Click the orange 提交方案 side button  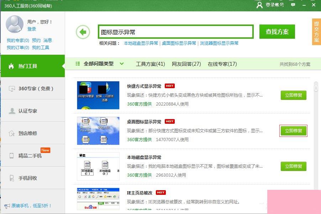pyautogui.click(x=316, y=32)
